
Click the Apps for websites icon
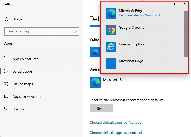coord(7,96)
